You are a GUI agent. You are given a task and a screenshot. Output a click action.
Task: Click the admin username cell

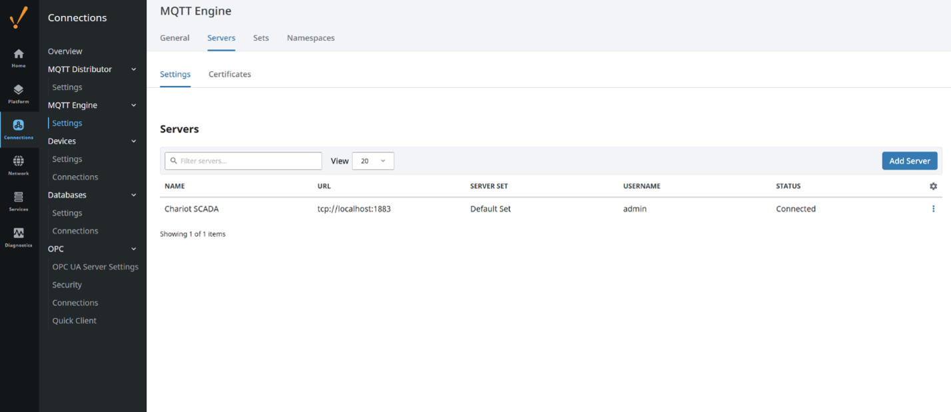click(x=635, y=209)
